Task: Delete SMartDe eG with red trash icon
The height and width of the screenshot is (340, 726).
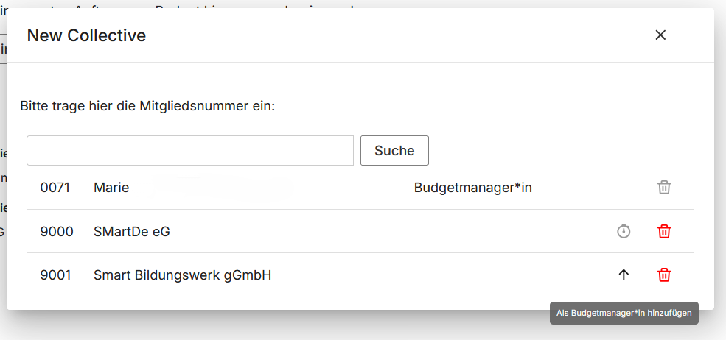Action: [664, 231]
